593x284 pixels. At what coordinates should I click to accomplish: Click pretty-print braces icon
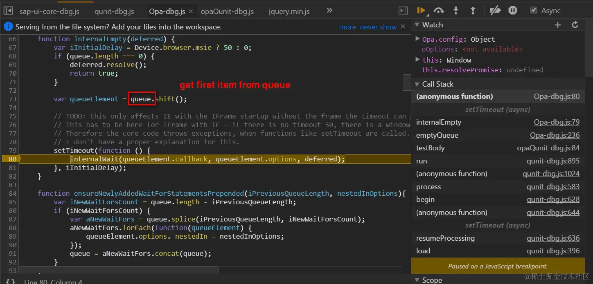click(x=10, y=281)
